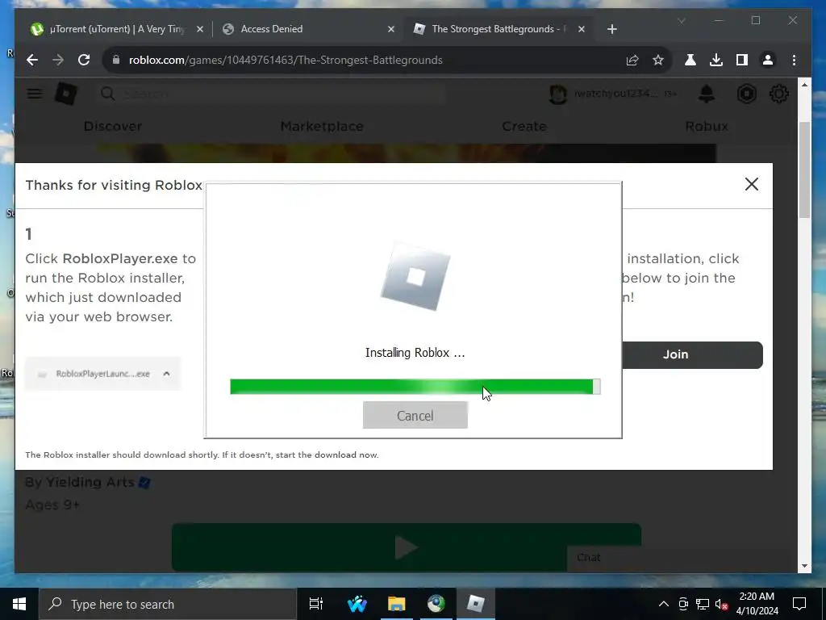Click the Join button
Image resolution: width=826 pixels, height=620 pixels.
click(692, 355)
